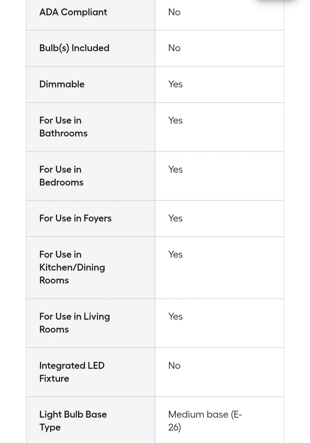This screenshot has width=310, height=443.
Task: Select the 'Yes' value beside Dimmable
Action: tap(175, 84)
